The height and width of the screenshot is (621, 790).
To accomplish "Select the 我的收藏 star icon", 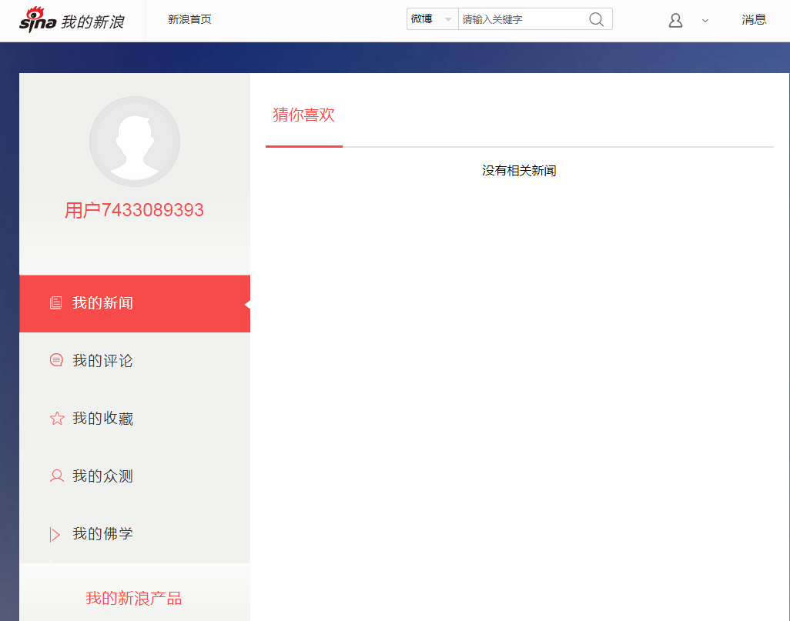I will pos(55,418).
